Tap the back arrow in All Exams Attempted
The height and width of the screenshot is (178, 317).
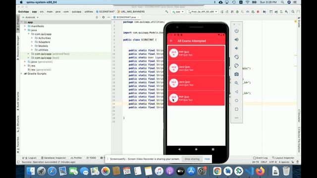tap(171, 41)
